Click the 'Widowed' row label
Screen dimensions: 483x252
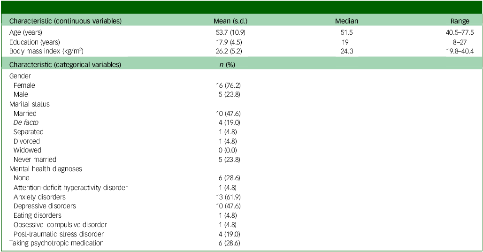[x=27, y=150]
